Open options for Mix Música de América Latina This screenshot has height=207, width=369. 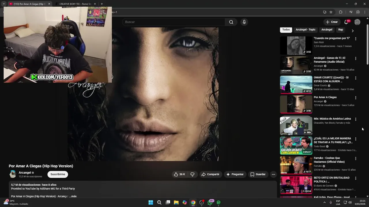click(x=355, y=119)
